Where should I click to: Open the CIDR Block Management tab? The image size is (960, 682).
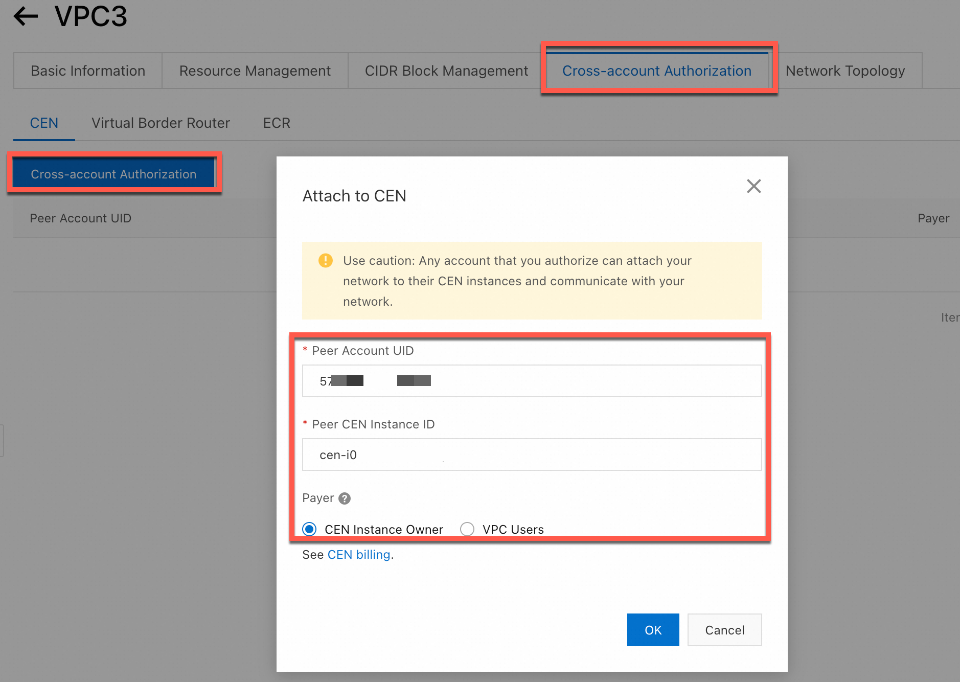click(x=446, y=71)
